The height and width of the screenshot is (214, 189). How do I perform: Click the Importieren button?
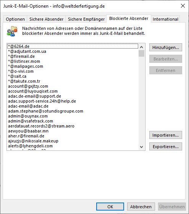[166, 135]
